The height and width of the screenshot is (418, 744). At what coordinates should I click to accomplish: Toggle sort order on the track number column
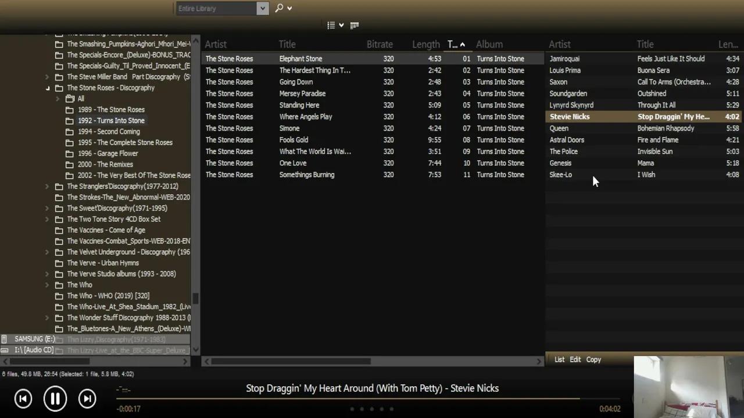click(456, 44)
